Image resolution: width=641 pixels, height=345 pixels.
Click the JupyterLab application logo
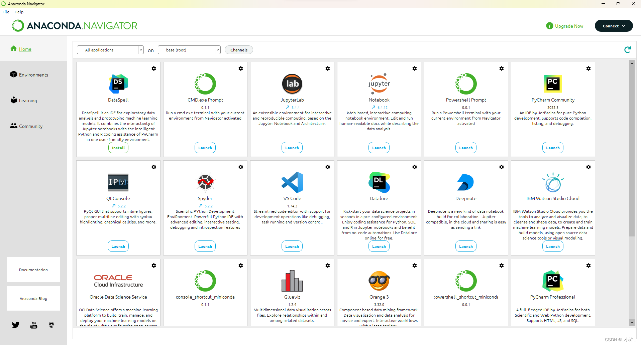pos(292,84)
